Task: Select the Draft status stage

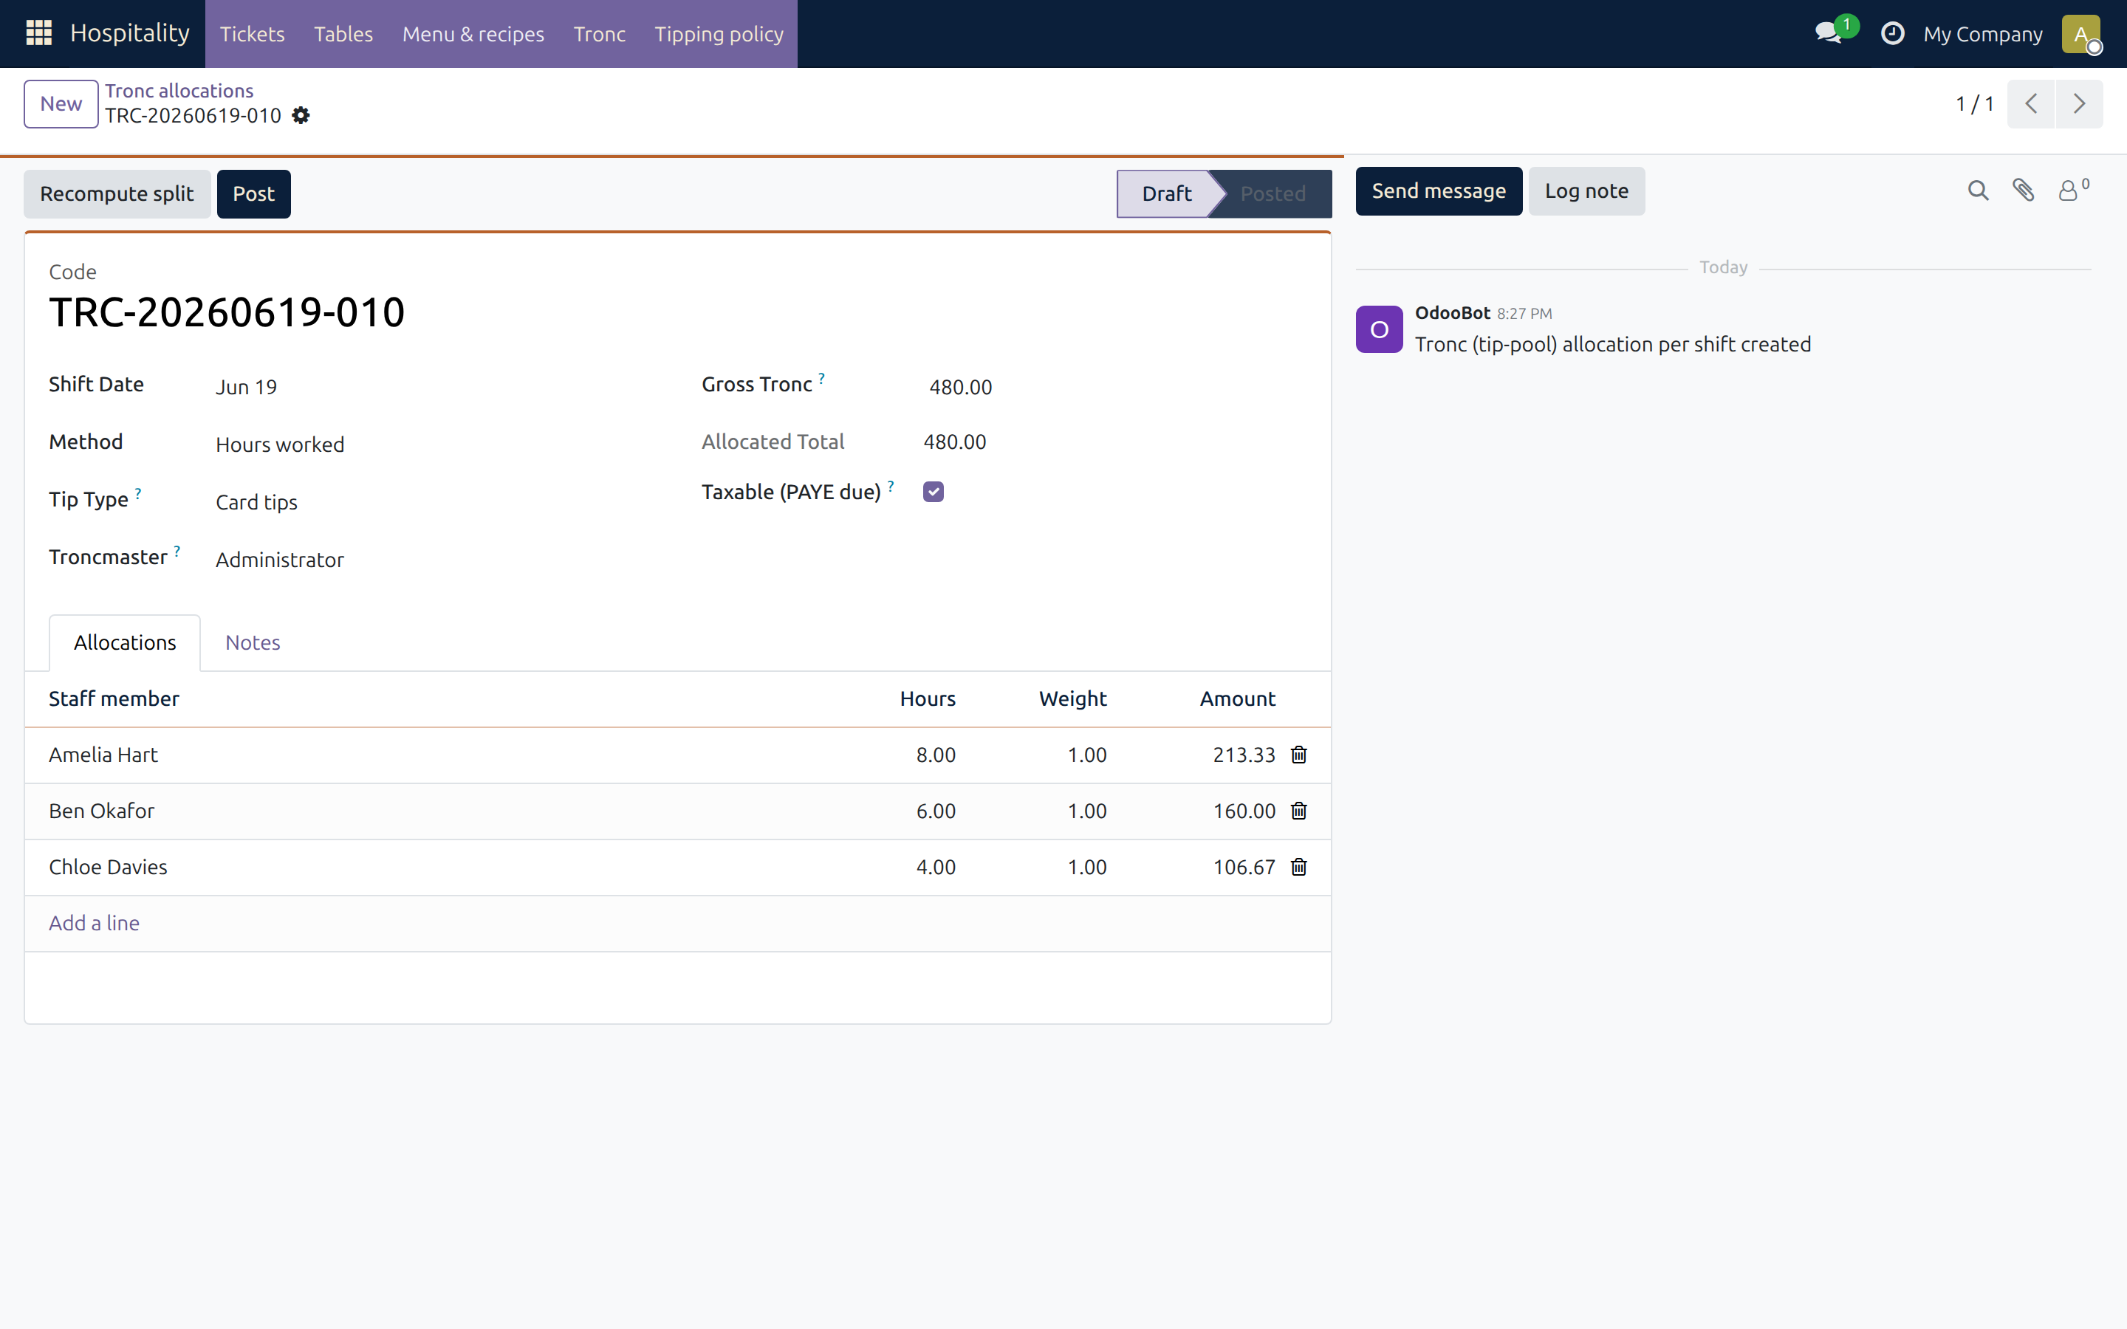Action: tap(1166, 193)
